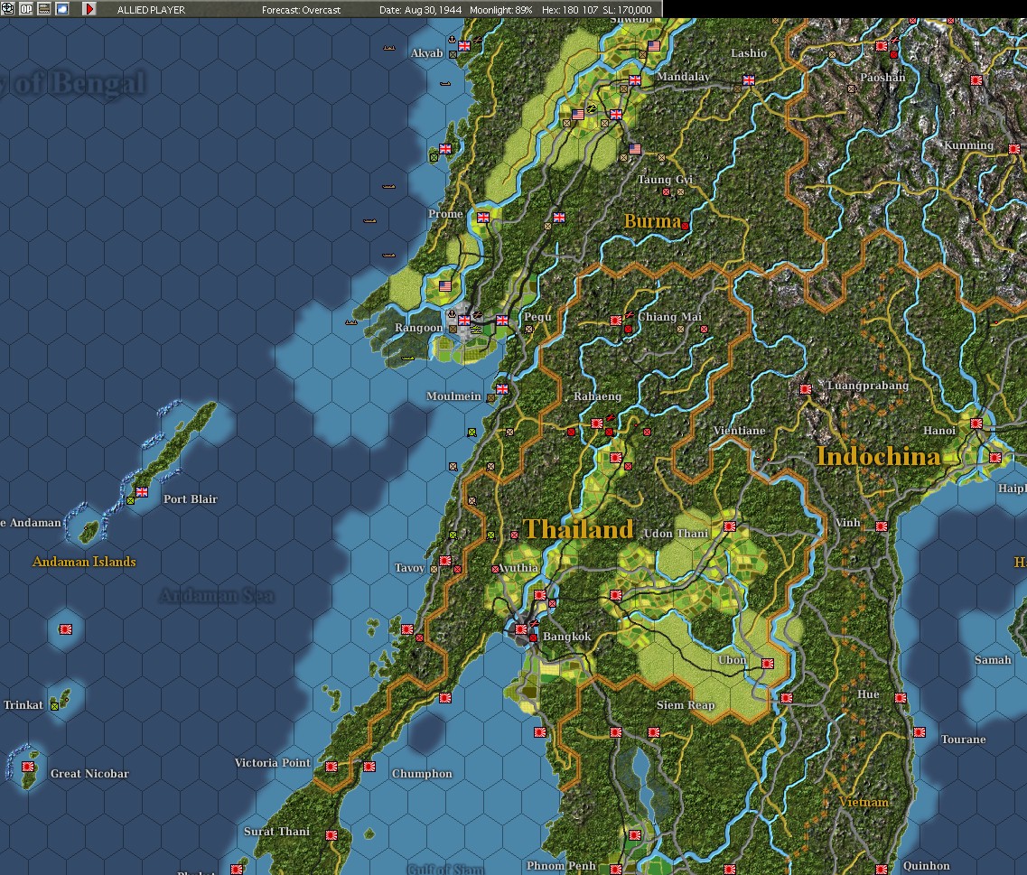Click the Moonlight: 89% status text

coord(501,10)
